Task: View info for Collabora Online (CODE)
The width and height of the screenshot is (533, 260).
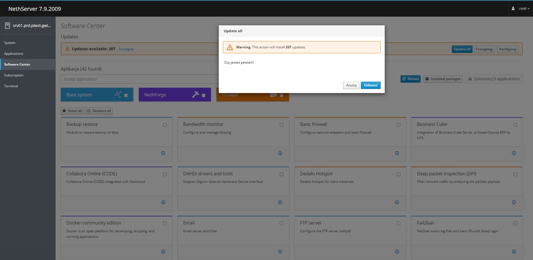Action: [x=163, y=202]
